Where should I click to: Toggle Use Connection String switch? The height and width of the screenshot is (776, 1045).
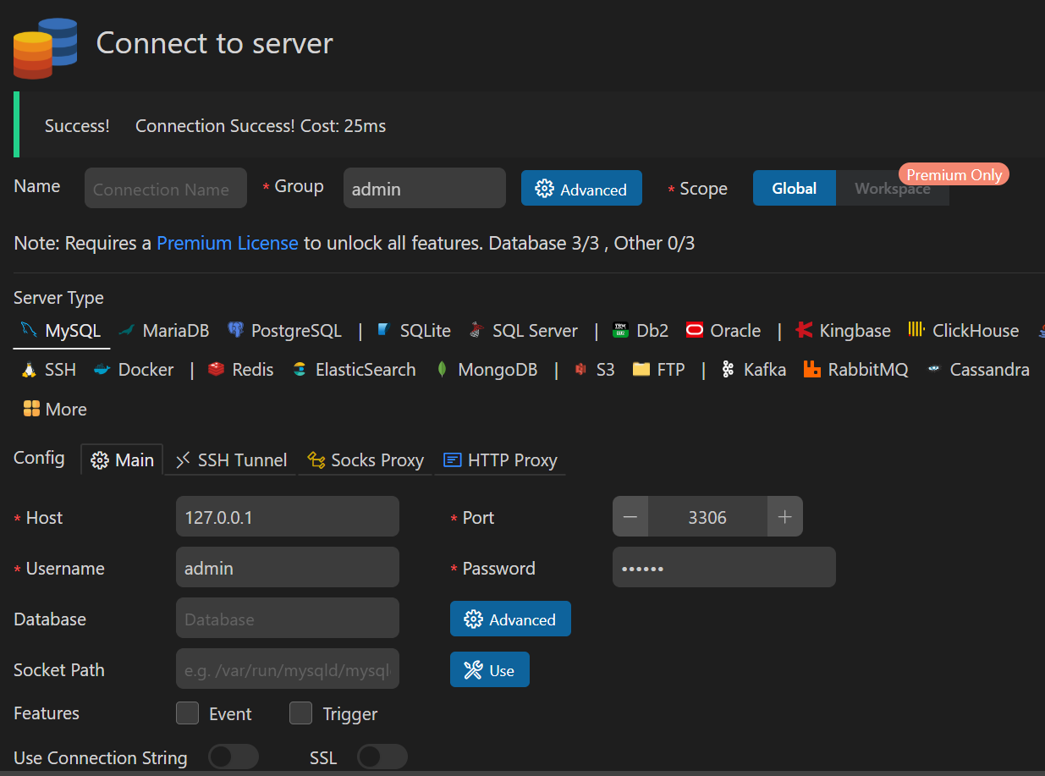coord(233,757)
